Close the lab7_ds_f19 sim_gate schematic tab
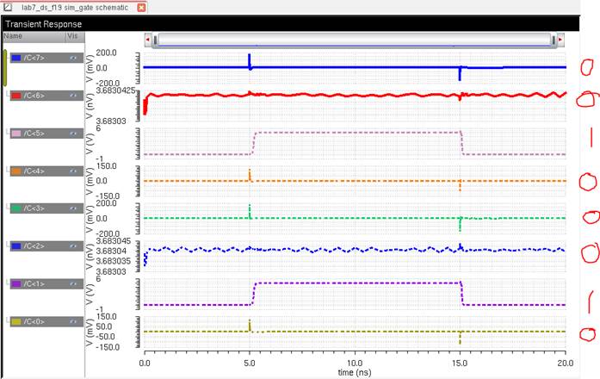 pyautogui.click(x=141, y=7)
